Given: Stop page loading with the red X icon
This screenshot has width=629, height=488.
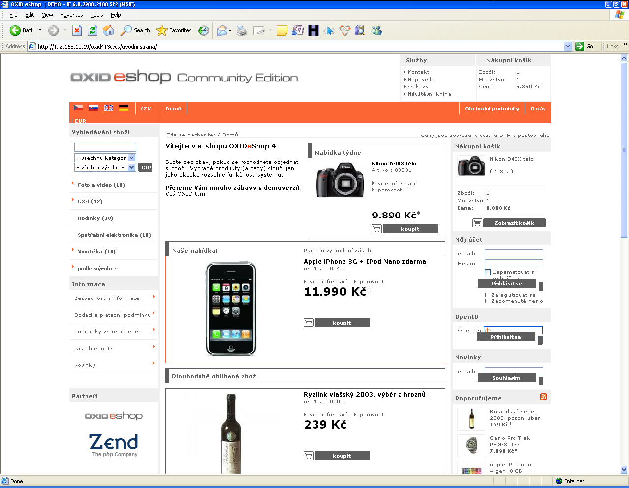Looking at the screenshot, I should point(77,30).
